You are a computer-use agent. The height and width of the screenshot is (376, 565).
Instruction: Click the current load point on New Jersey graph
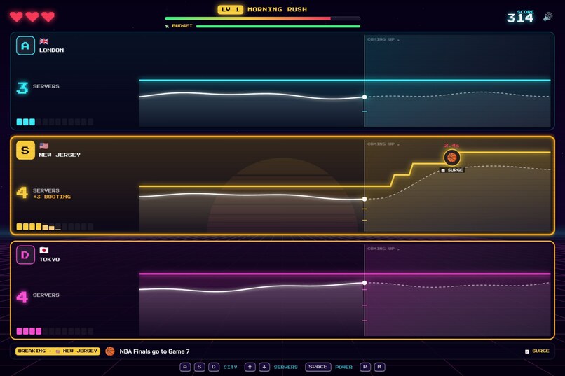(x=365, y=199)
